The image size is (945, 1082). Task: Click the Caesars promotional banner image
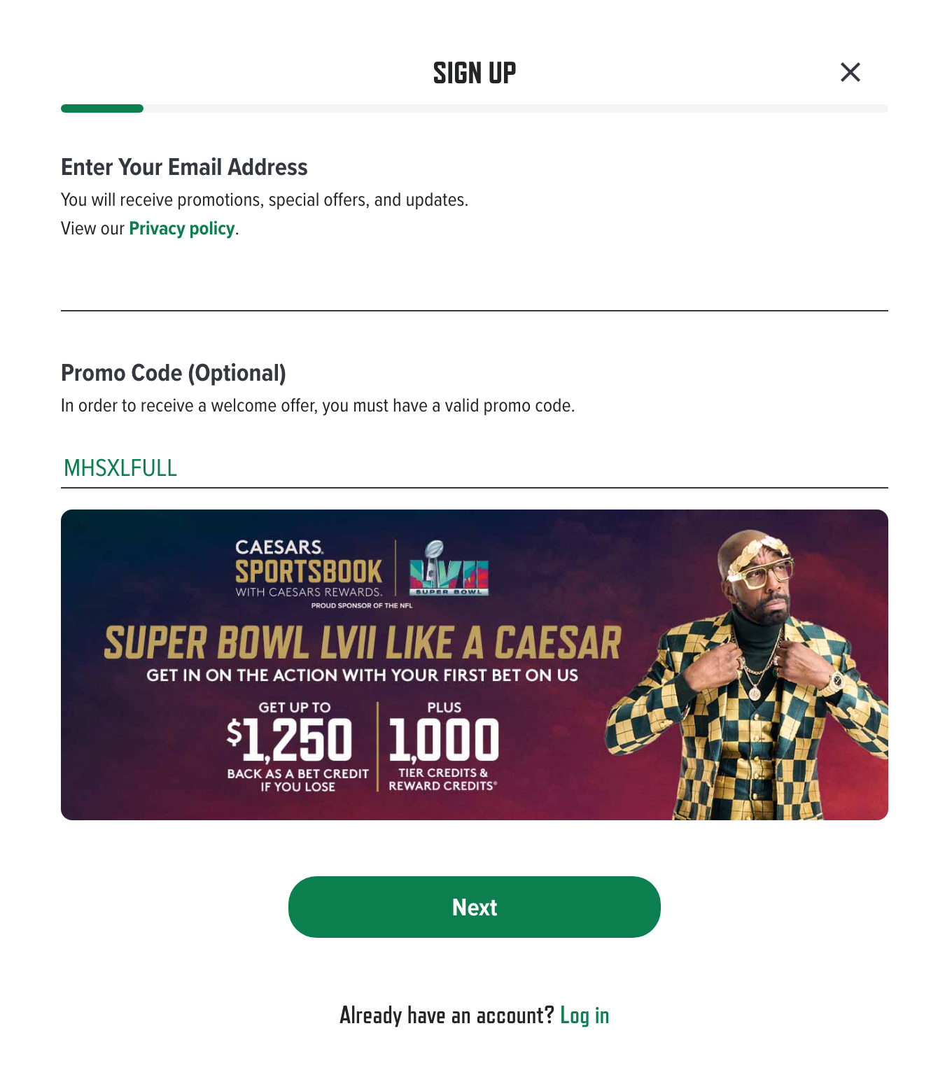(474, 665)
